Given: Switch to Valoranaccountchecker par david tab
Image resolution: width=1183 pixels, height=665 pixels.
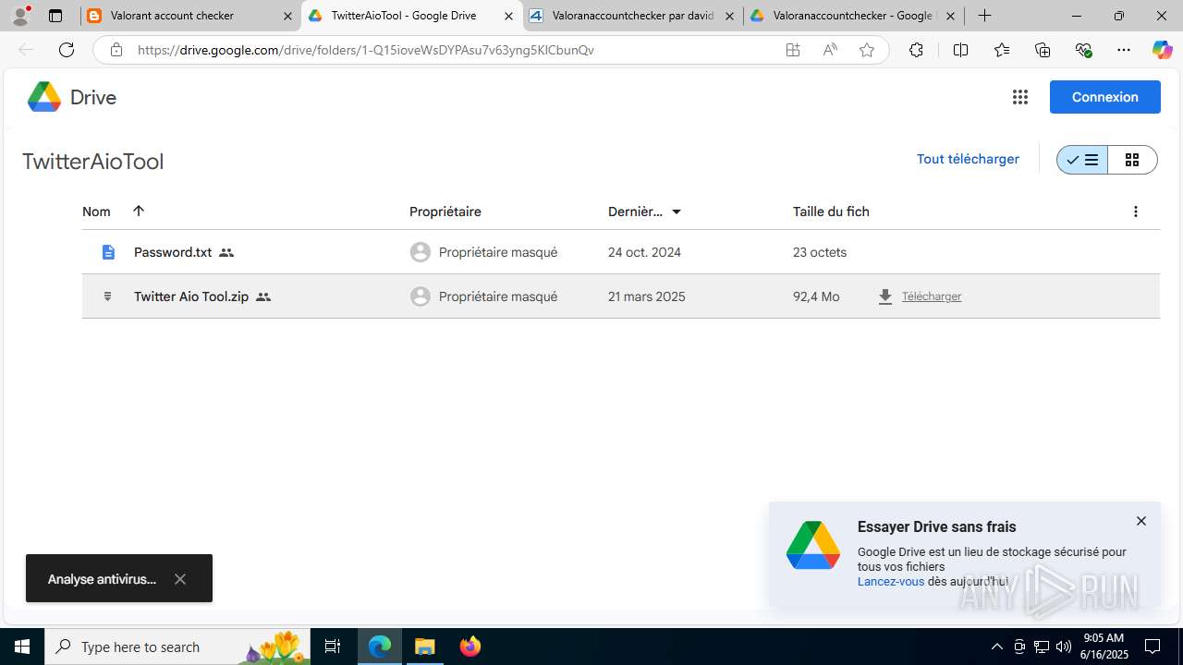Looking at the screenshot, I should 632,16.
